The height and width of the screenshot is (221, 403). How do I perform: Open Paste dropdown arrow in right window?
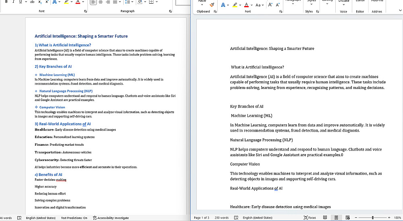[x=202, y=4]
